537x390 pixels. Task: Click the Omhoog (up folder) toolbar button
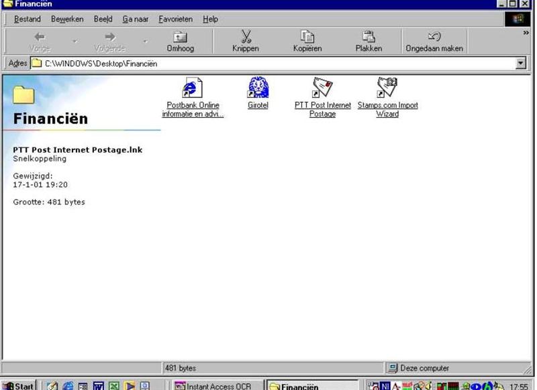click(x=180, y=42)
